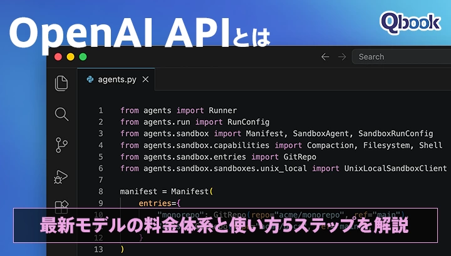Open the Run and Debug bug icon
The image size is (451, 256).
[61, 177]
